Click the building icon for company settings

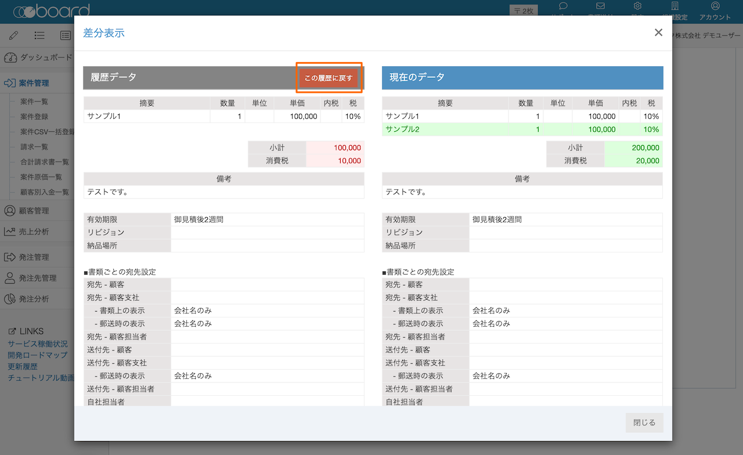click(x=675, y=6)
